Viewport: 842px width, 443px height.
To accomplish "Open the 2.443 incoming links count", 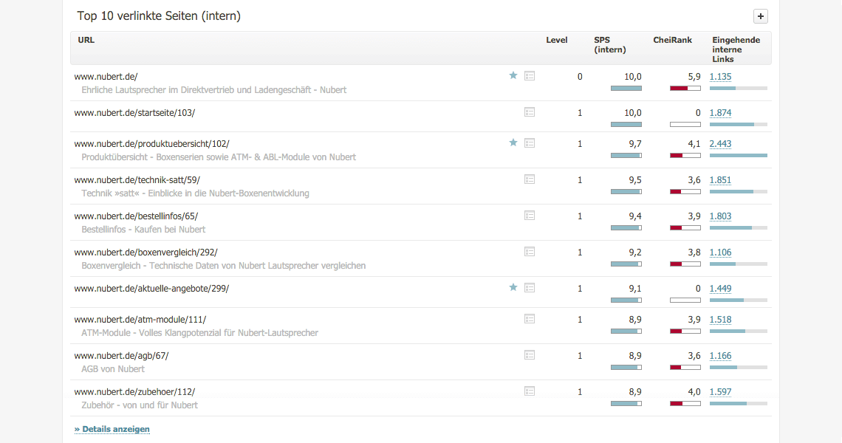I will 720,144.
